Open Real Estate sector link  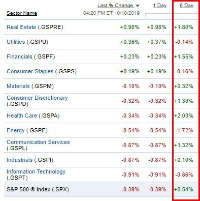point(21,27)
